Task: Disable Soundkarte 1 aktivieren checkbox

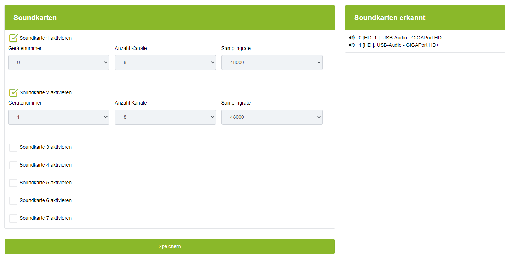Action: [13, 38]
